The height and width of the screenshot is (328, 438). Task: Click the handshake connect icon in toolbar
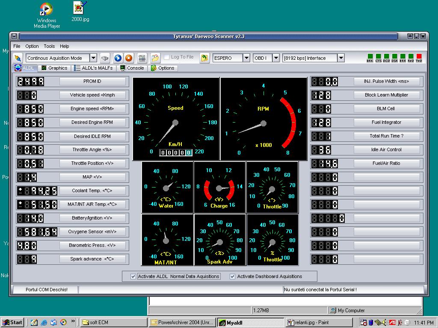pyautogui.click(x=105, y=58)
